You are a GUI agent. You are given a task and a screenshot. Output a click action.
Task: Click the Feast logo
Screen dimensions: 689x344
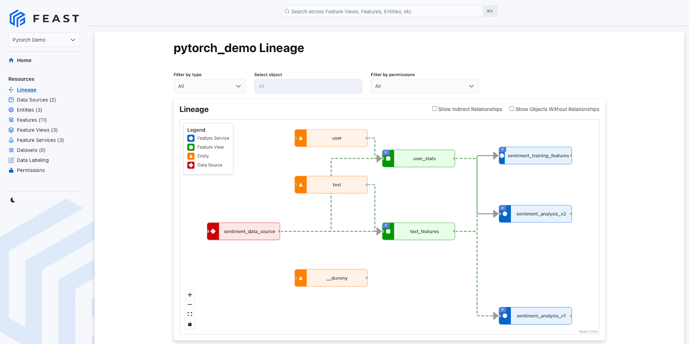point(44,18)
